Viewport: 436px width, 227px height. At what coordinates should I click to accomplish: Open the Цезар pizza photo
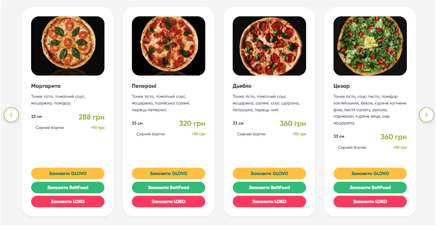370,45
